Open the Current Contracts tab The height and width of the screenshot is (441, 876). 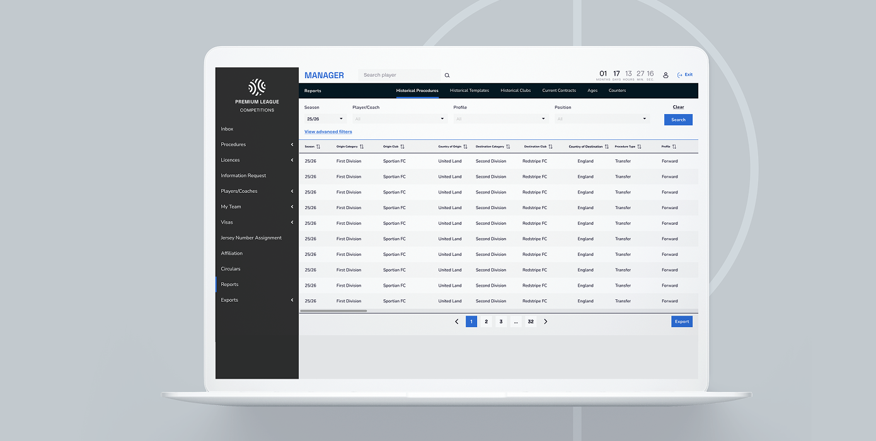tap(559, 91)
